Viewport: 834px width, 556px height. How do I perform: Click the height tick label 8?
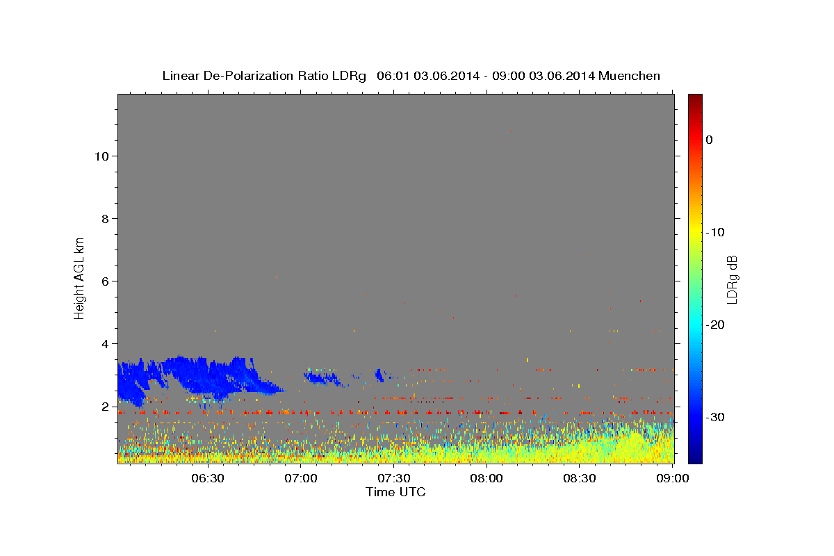tap(106, 218)
